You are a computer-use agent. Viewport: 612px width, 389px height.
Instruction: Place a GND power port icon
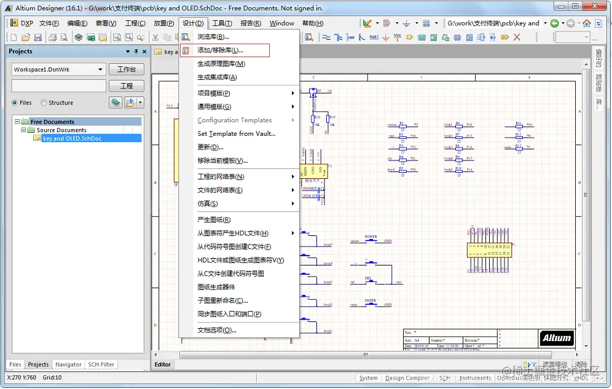tap(386, 37)
